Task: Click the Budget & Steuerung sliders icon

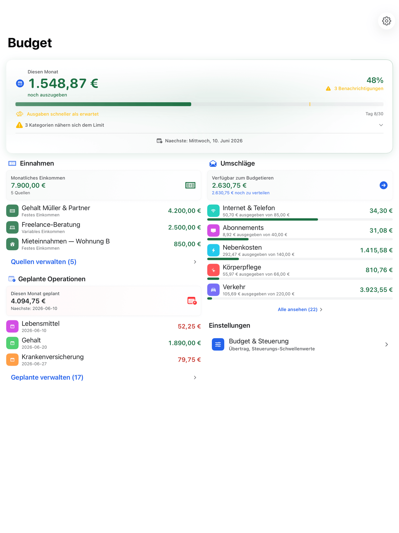Action: (x=218, y=344)
